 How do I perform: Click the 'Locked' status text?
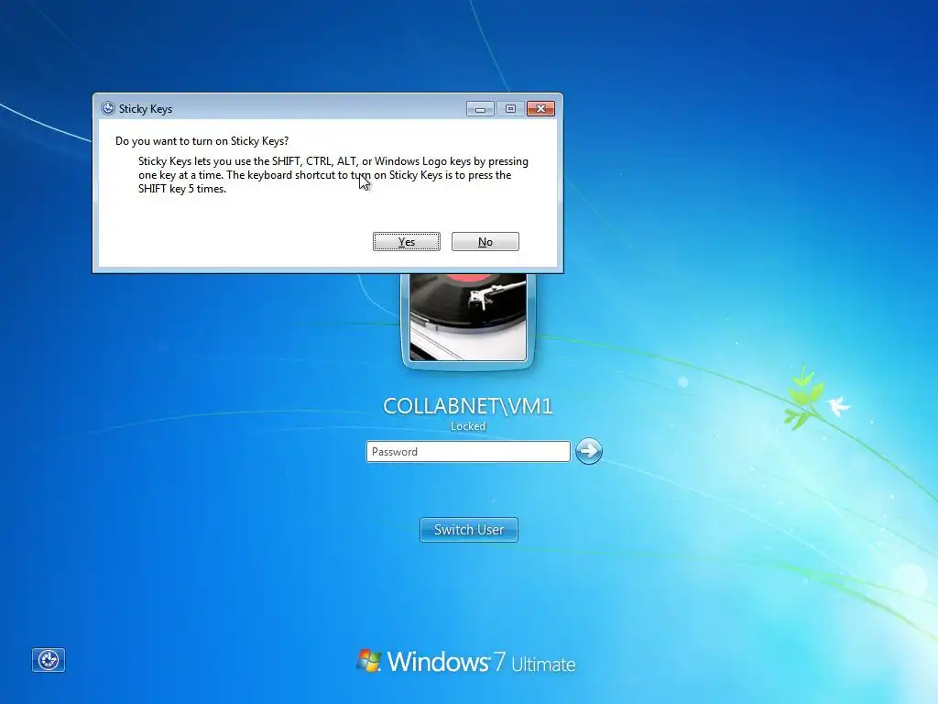(468, 425)
